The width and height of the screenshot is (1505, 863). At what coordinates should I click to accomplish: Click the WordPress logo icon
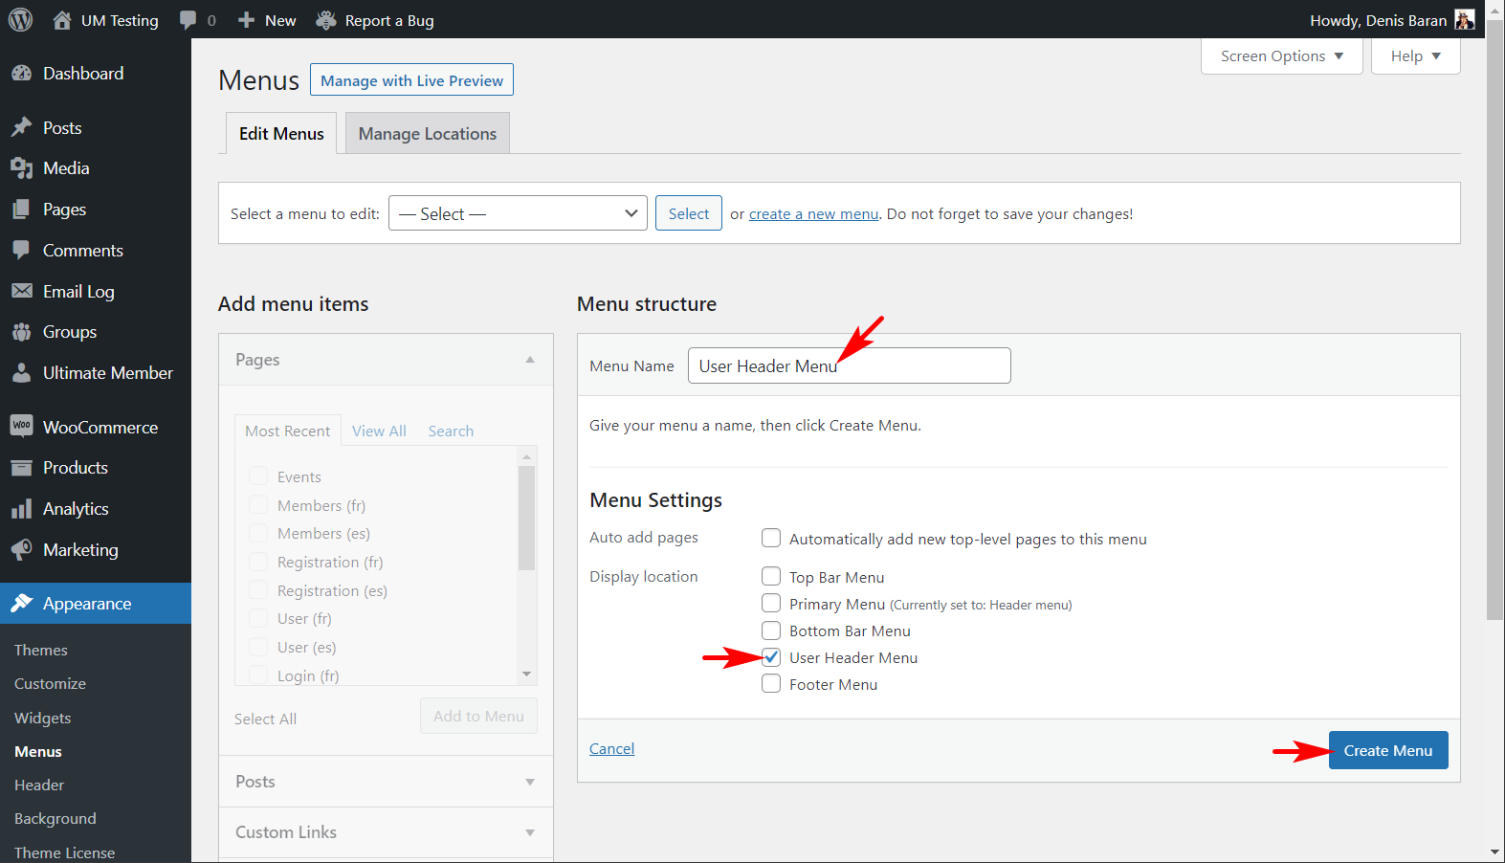pyautogui.click(x=20, y=20)
